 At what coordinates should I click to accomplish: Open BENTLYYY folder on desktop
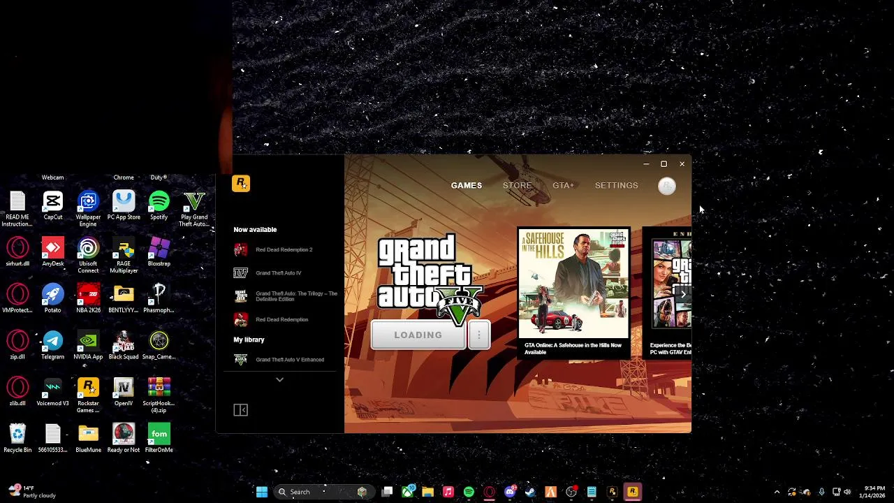click(x=124, y=298)
